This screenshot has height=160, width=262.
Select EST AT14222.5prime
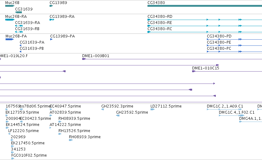click(50, 128)
